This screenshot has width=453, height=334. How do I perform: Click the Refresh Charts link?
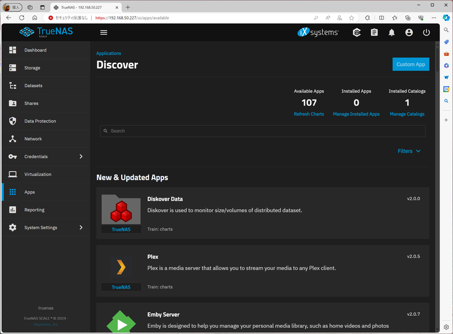309,114
